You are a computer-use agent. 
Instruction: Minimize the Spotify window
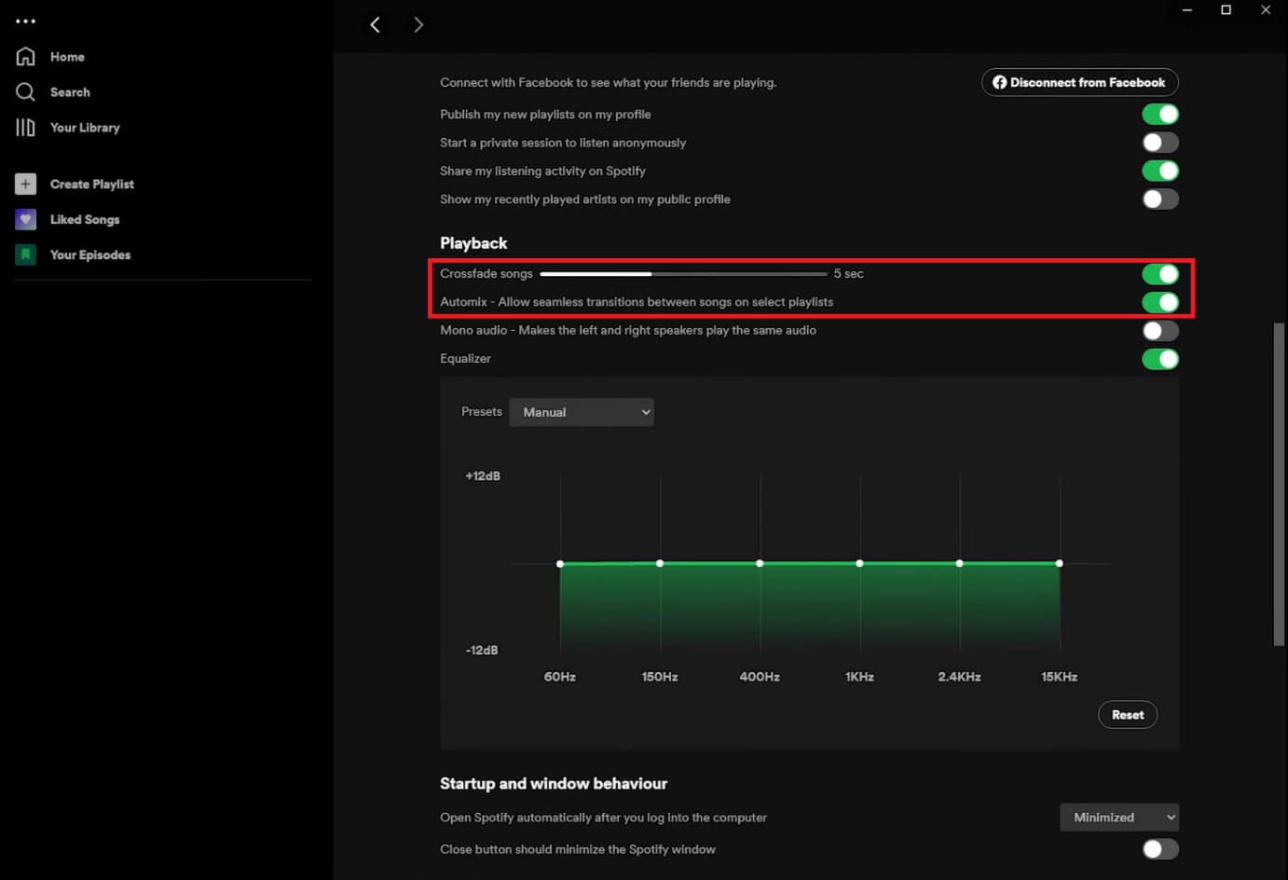tap(1187, 9)
